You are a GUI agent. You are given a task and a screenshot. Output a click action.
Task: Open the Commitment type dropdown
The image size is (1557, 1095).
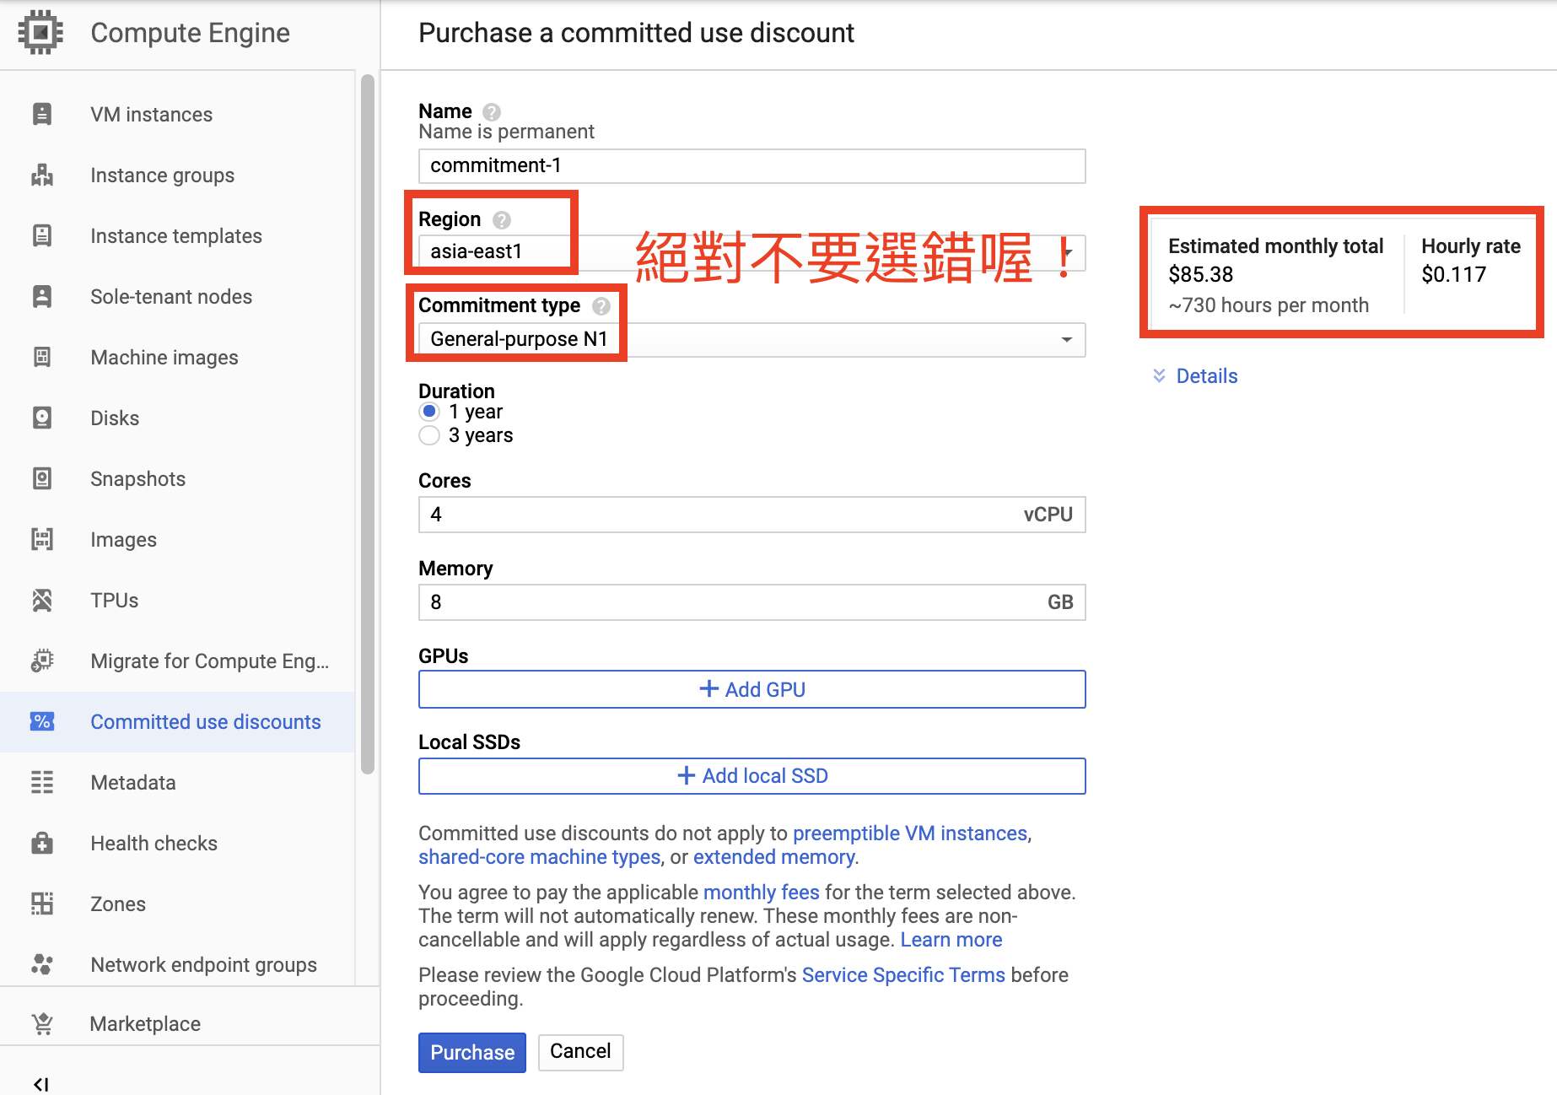pyautogui.click(x=1066, y=339)
